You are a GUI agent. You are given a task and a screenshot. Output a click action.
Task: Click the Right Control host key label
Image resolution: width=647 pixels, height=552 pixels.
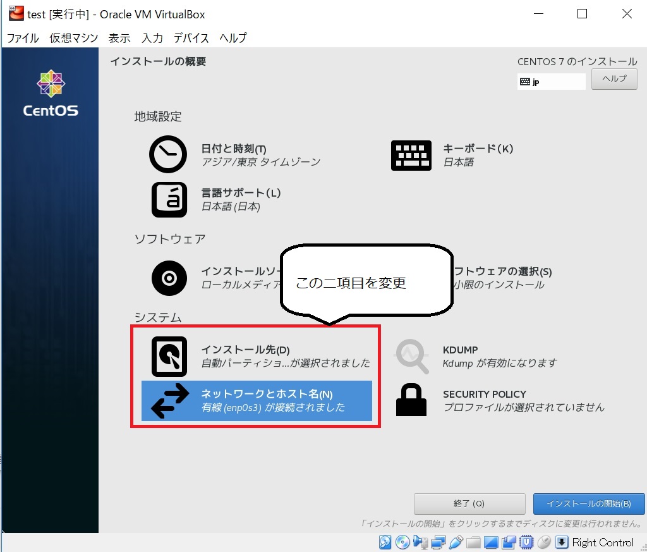pyautogui.click(x=603, y=542)
